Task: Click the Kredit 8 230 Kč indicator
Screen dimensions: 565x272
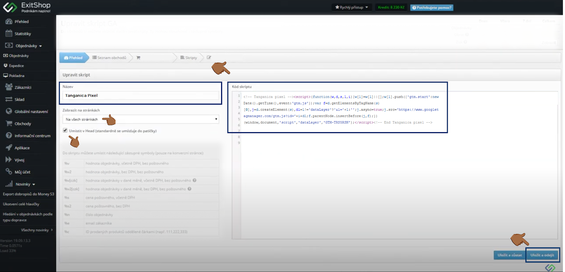Action: [391, 7]
